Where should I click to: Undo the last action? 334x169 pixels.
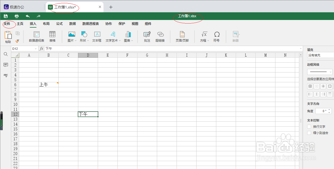(27, 16)
